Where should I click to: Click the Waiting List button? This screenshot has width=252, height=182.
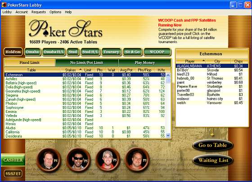(x=213, y=160)
